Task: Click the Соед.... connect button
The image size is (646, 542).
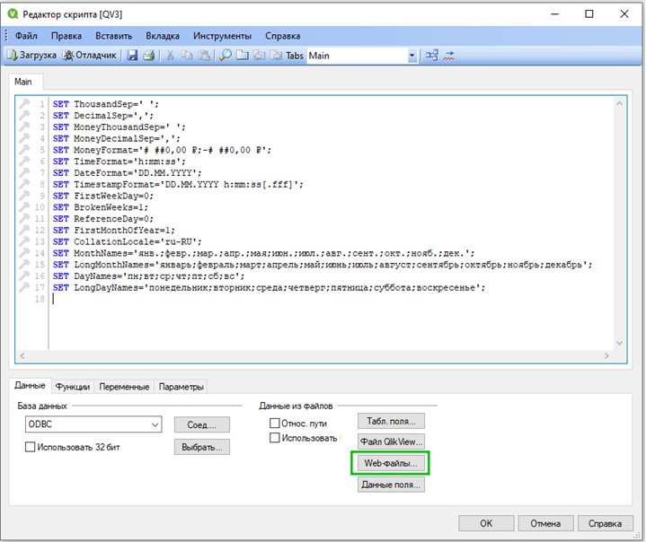Action: 202,424
